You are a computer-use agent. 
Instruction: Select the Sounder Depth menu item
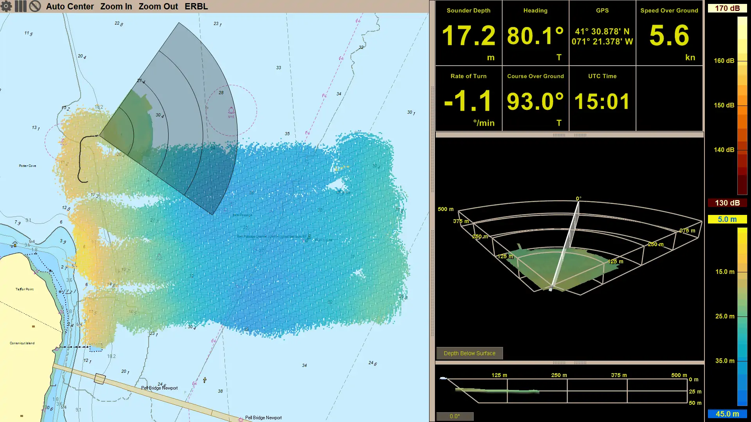tap(468, 10)
